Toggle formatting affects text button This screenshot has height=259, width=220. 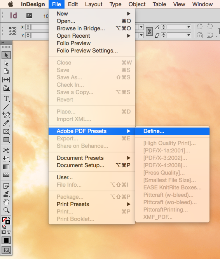click(9, 232)
